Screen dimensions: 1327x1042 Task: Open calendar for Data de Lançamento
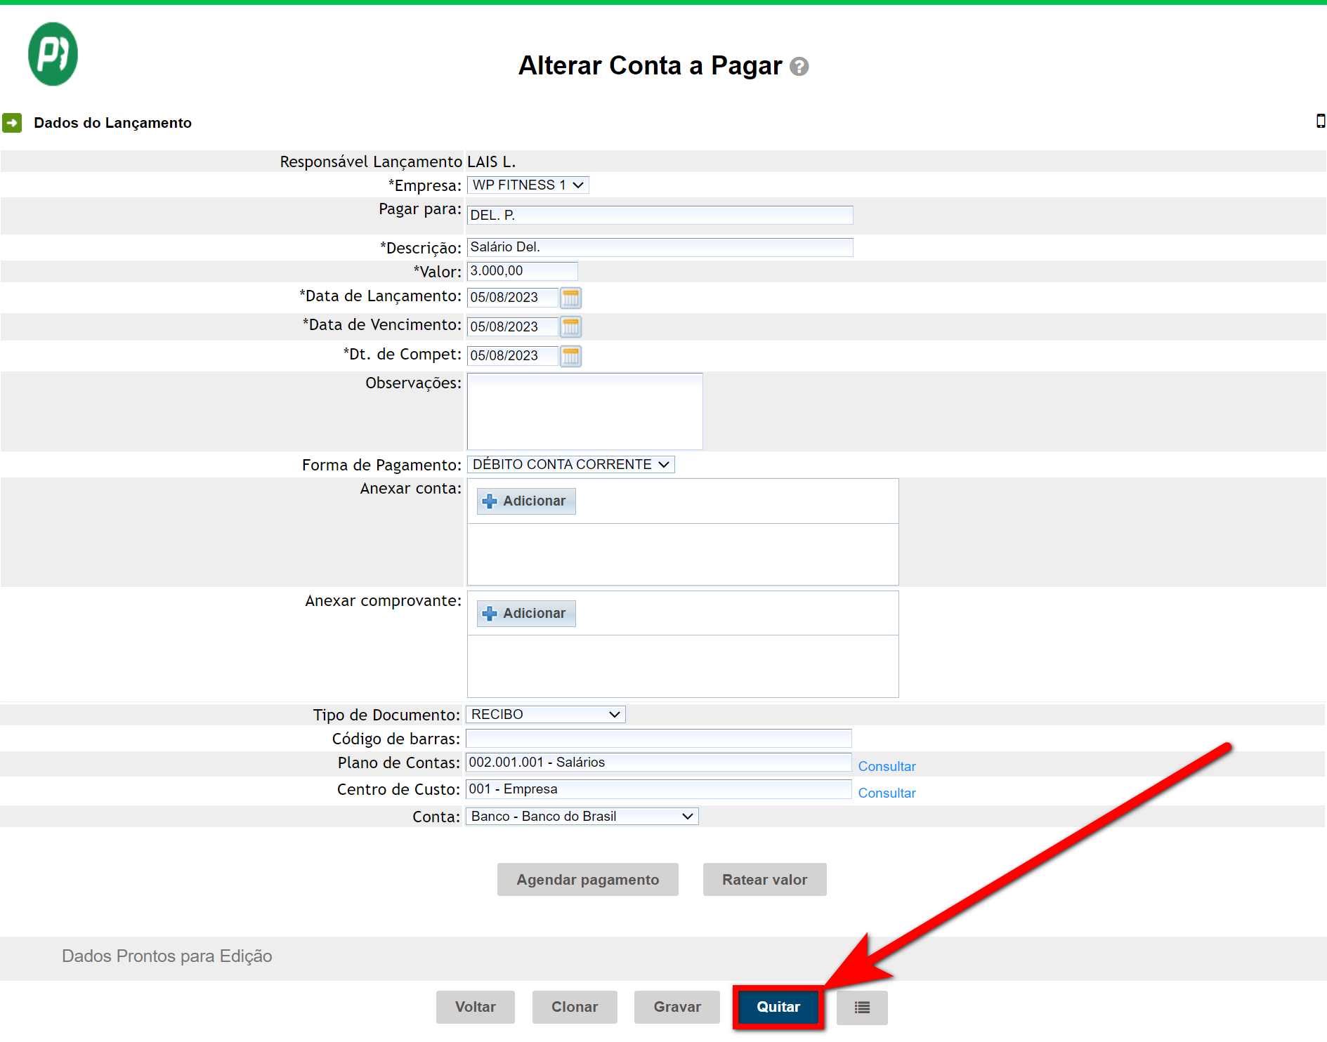(x=570, y=298)
